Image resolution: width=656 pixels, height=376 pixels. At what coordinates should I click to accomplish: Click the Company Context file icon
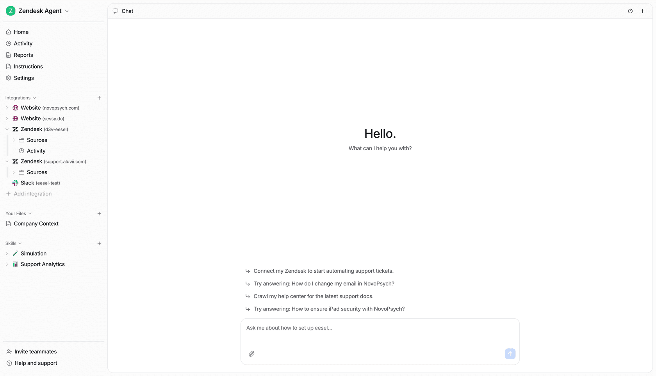coord(8,223)
